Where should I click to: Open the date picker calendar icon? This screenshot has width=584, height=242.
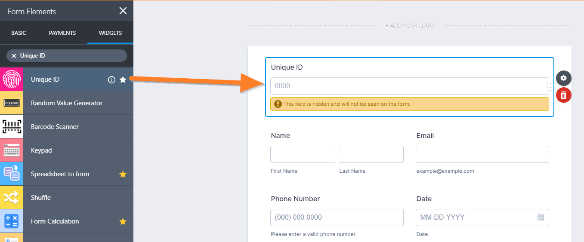coord(541,217)
